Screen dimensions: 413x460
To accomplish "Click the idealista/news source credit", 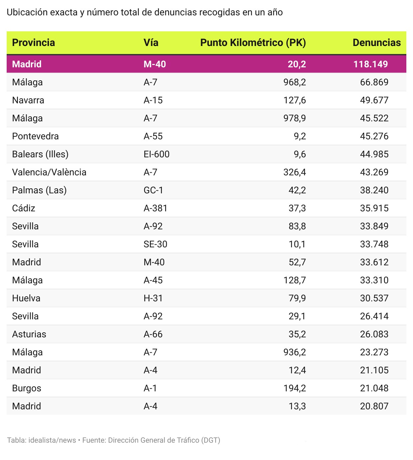I will tap(52, 440).
